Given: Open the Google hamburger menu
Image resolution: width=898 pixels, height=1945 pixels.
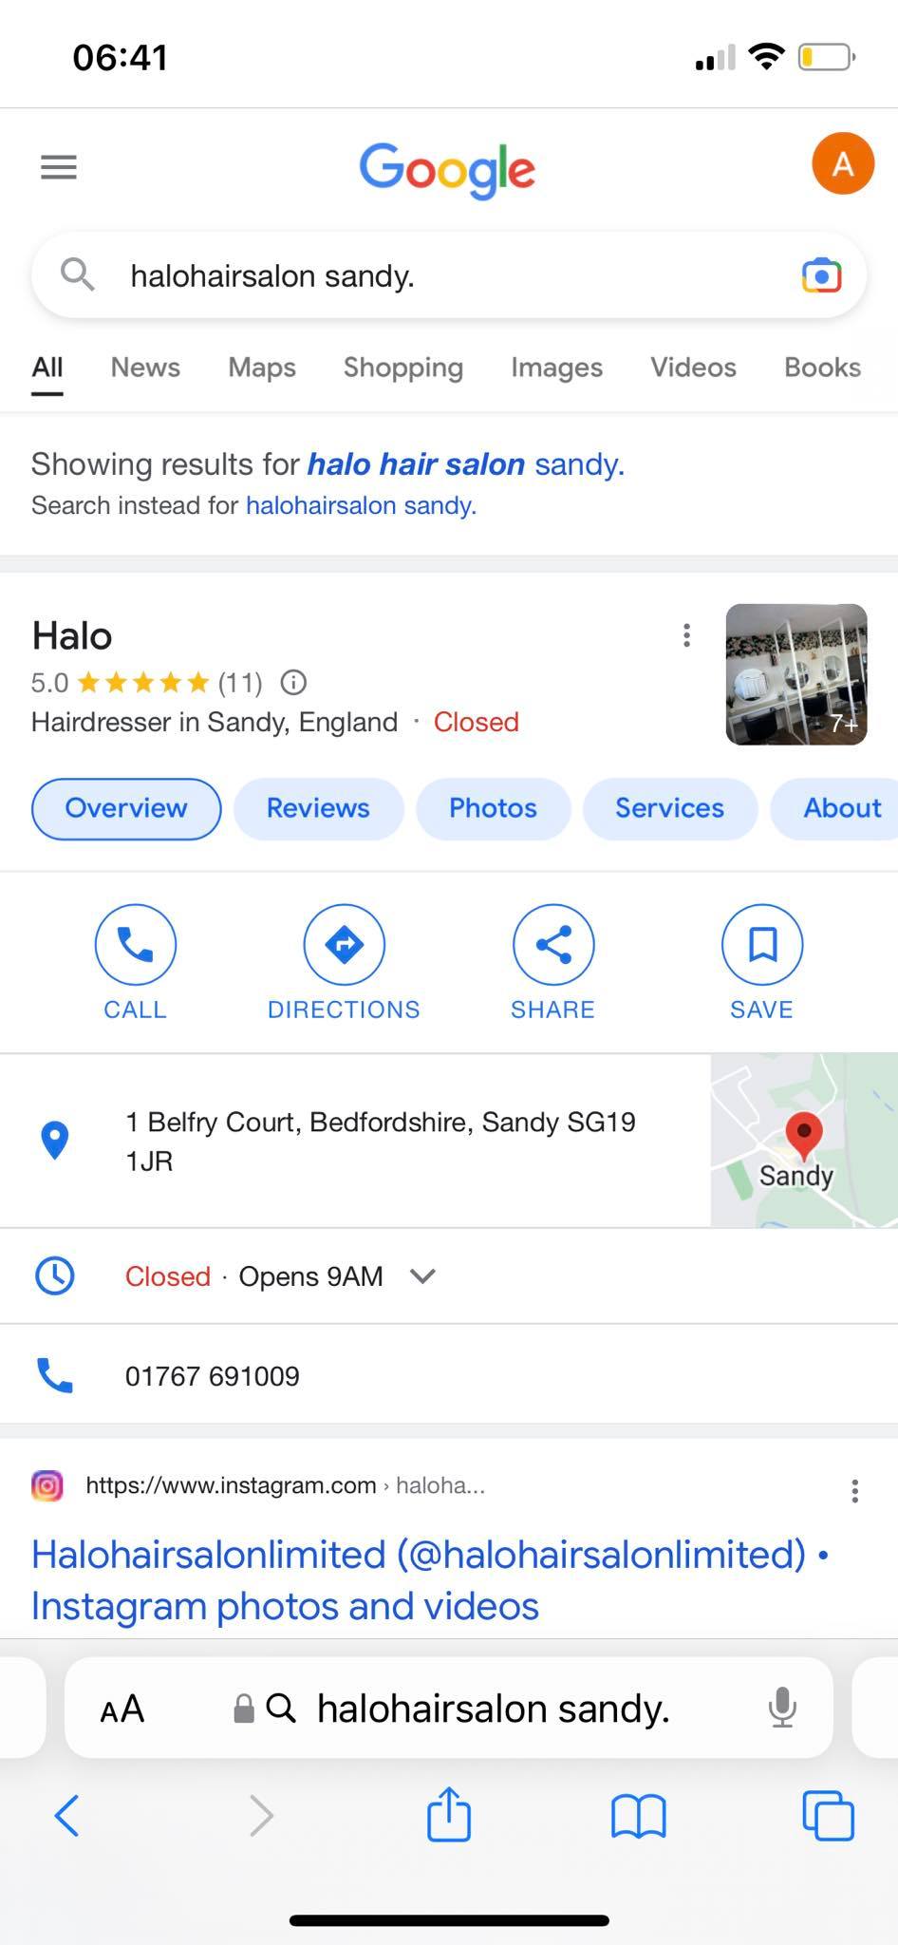Looking at the screenshot, I should 58,168.
